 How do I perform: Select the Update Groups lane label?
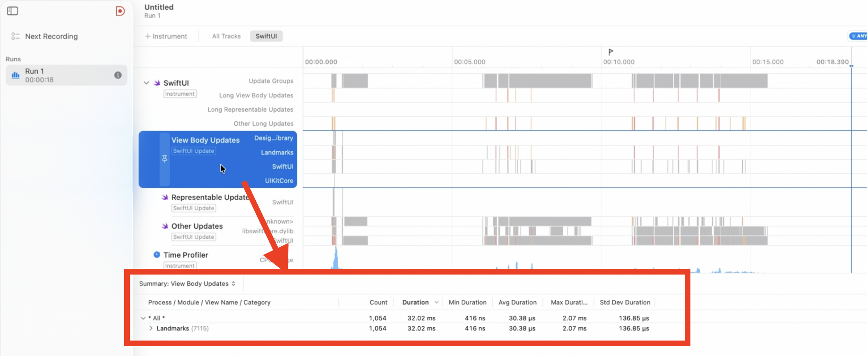tap(271, 81)
